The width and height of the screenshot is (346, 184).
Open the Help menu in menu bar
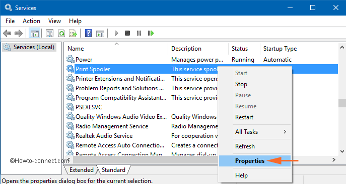(x=75, y=21)
